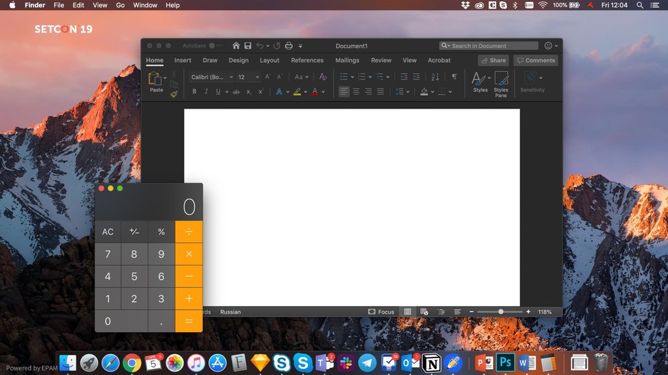Open the Calibri font name dropdown
The height and width of the screenshot is (375, 668).
(211, 77)
